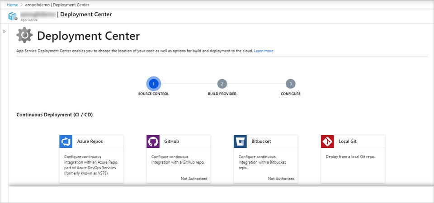Go to step 2 Build Provider
The width and height of the screenshot is (434, 203).
coord(222,84)
